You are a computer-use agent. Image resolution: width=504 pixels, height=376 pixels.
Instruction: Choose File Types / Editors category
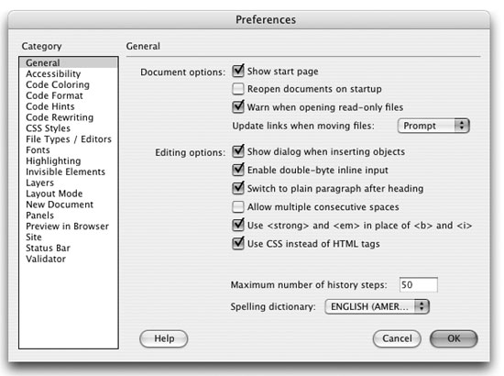(69, 139)
